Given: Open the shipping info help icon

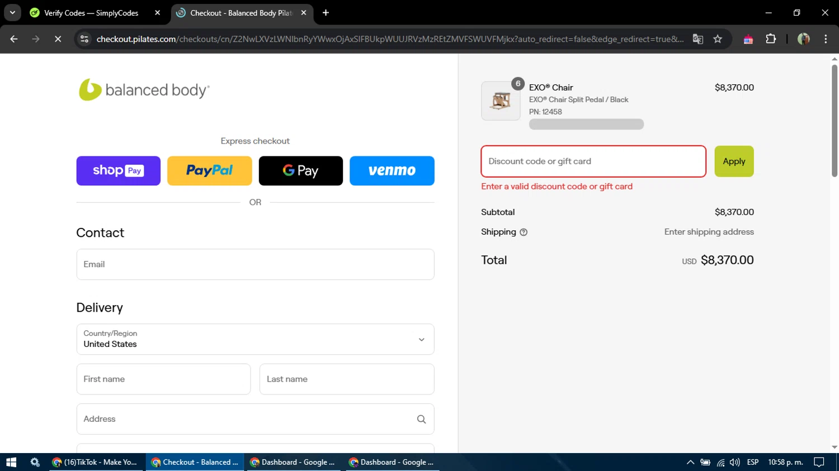Looking at the screenshot, I should pos(524,232).
